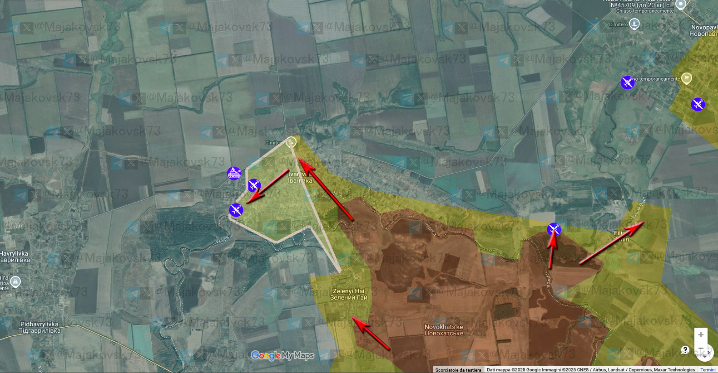Click the Novokhats'ke village label
718x373 pixels.
444,330
